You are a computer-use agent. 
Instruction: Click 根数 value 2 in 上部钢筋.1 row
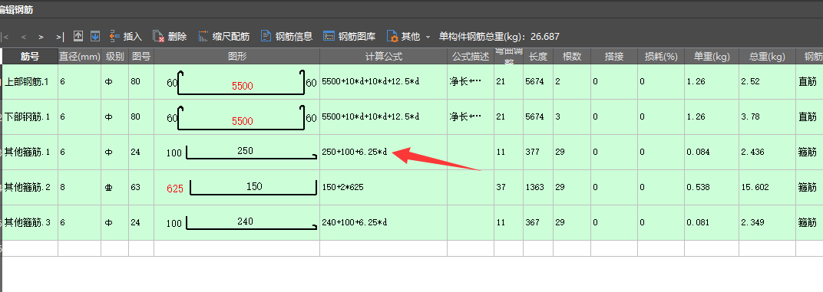tap(572, 82)
